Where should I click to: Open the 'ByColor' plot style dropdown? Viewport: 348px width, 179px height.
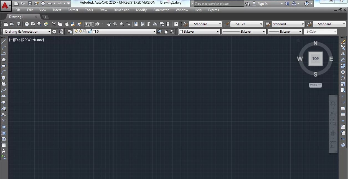pos(321,32)
